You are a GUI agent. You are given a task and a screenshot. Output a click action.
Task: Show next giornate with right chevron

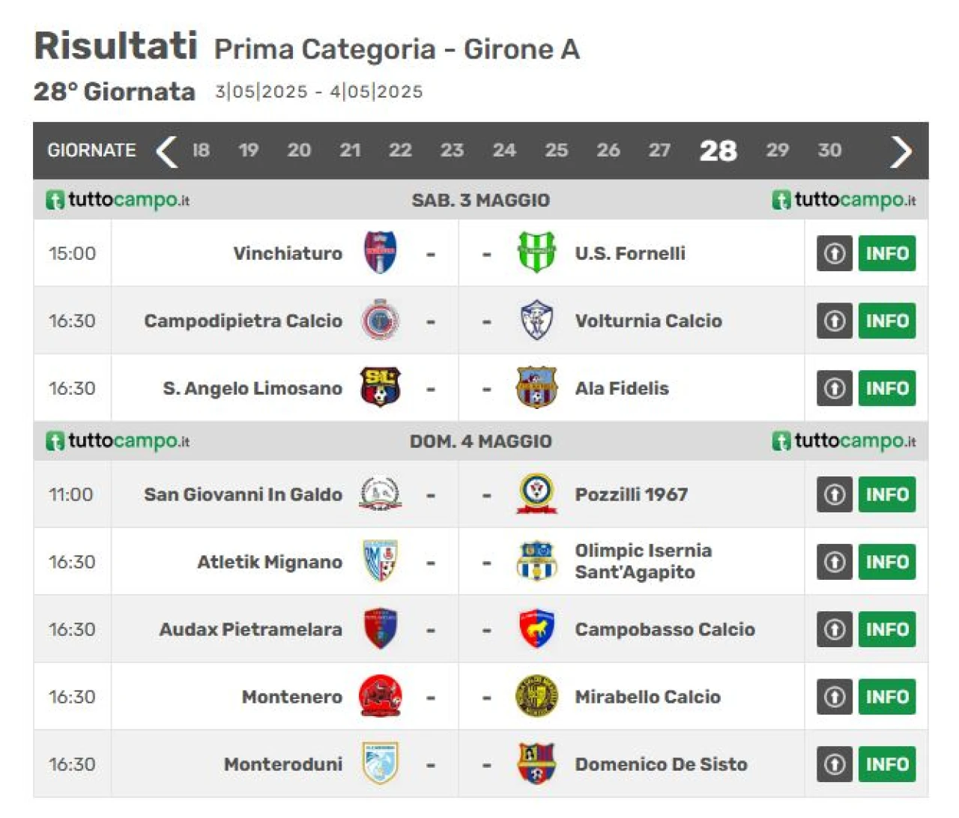click(x=901, y=151)
